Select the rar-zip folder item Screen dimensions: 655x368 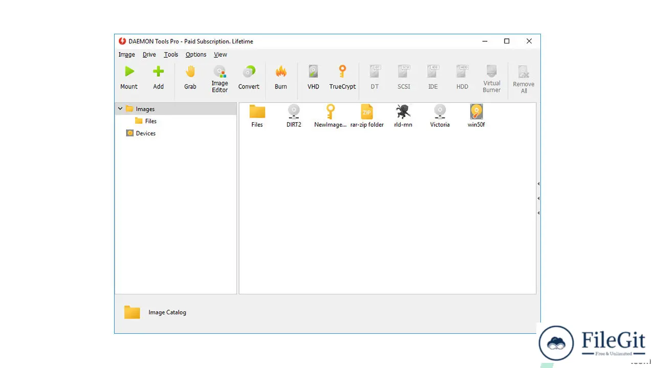pos(367,116)
